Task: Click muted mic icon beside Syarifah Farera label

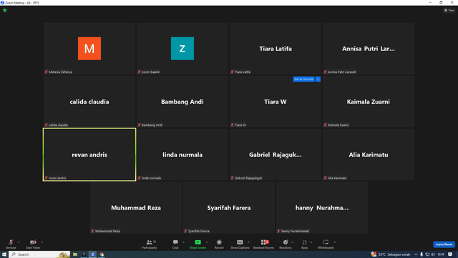Action: tap(185, 231)
